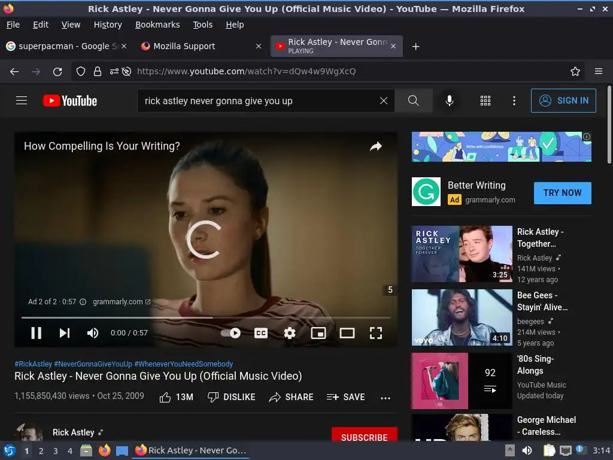Toggle closed captions CC button
Screen dimensions: 613x460
pos(261,333)
